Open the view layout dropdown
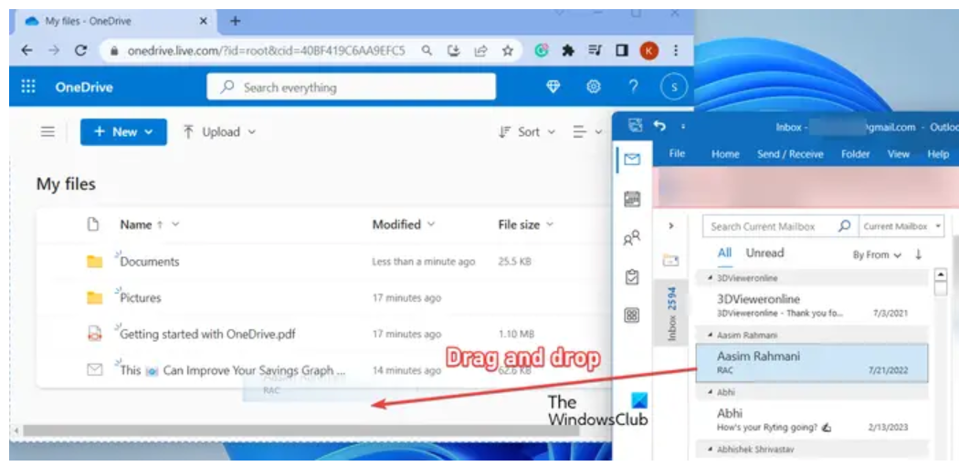The image size is (959, 466). (x=587, y=132)
